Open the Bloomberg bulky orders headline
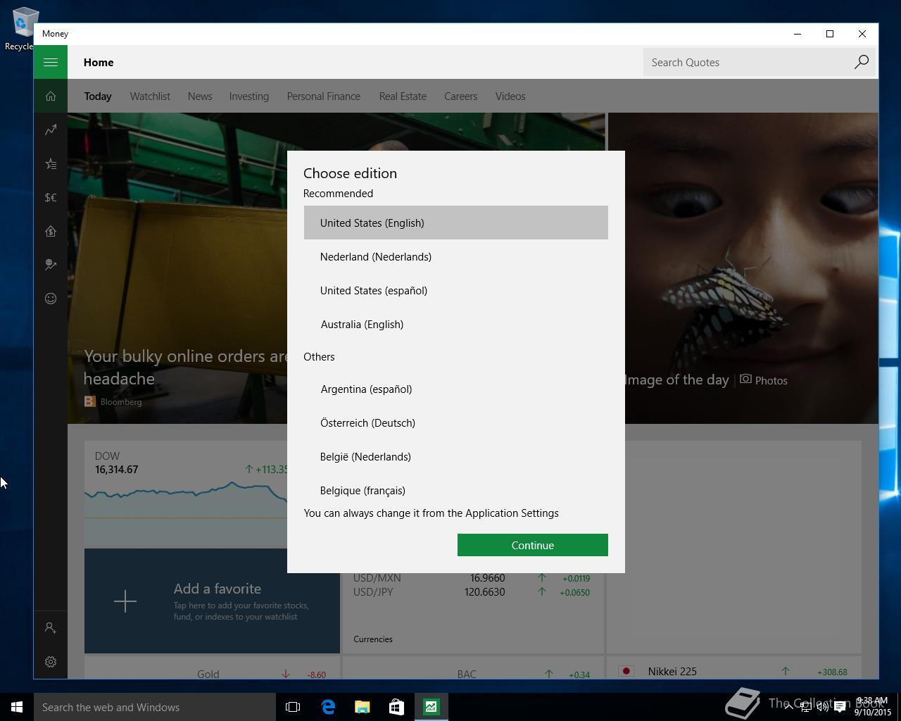This screenshot has height=721, width=901. 186,367
